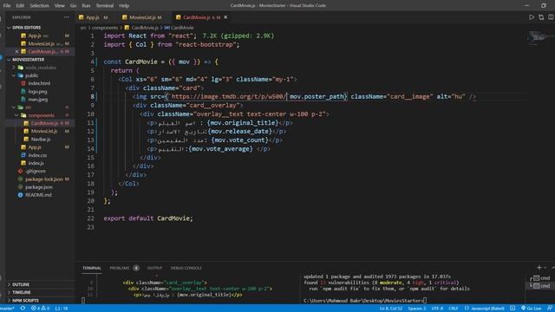
Task: Open errors and warnings count in status bar
Action: (40, 309)
